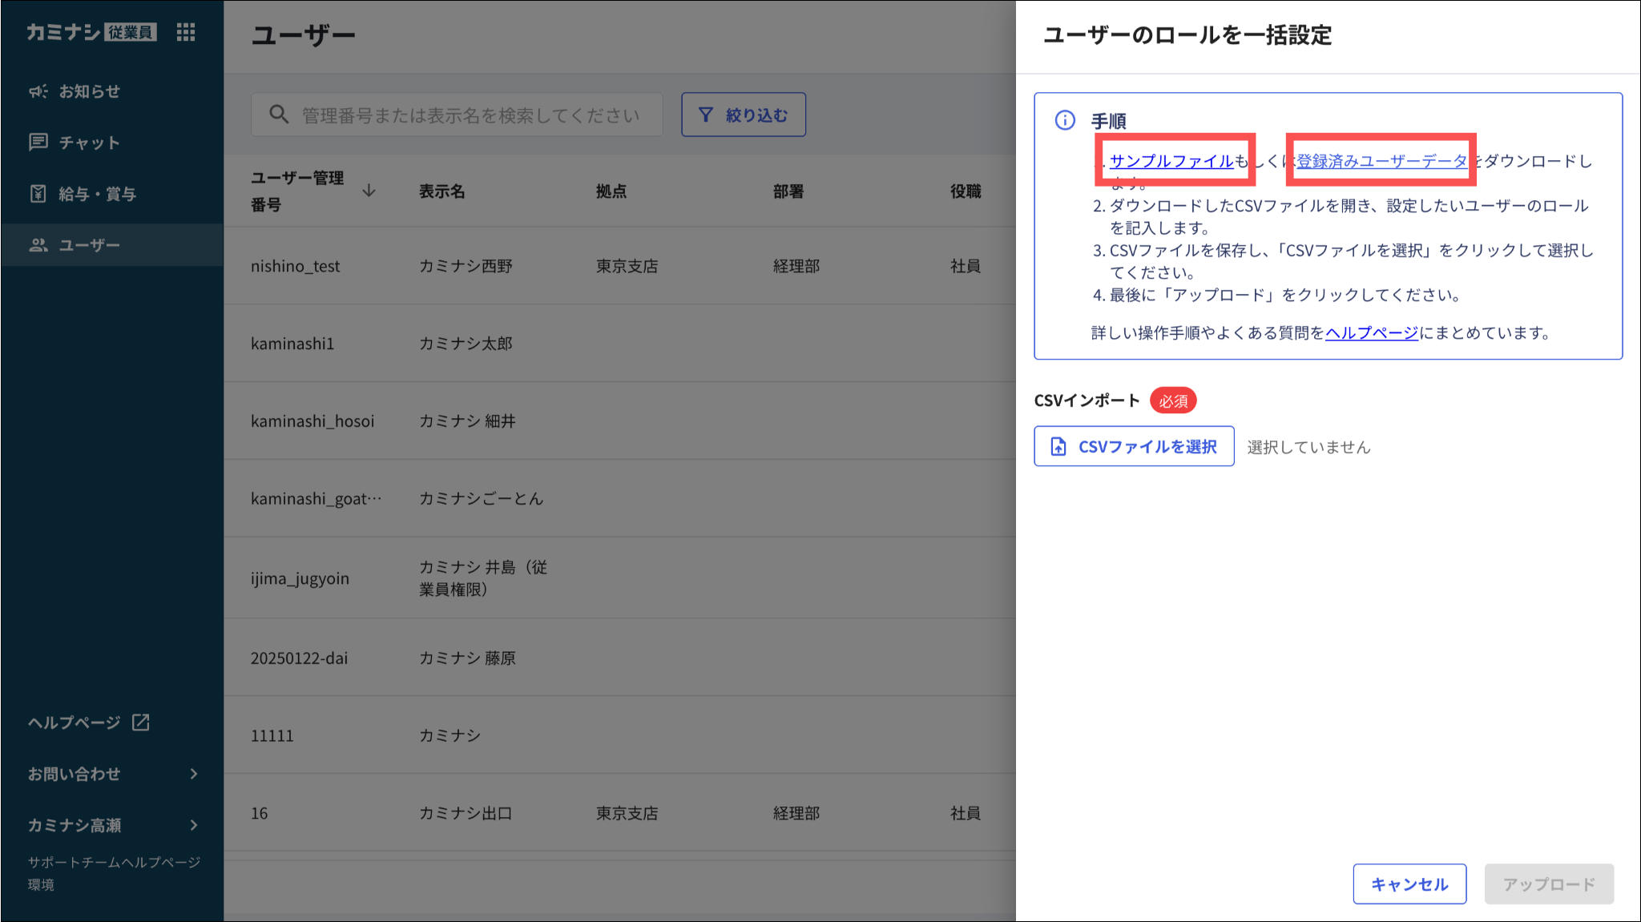Click the search magnifier icon
Image resolution: width=1641 pixels, height=922 pixels.
point(278,115)
